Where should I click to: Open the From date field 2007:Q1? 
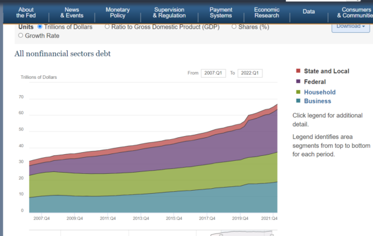pos(213,73)
